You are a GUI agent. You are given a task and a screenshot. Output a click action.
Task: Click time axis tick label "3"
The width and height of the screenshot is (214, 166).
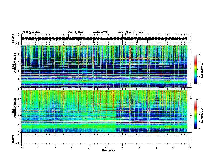[x=72, y=148]
